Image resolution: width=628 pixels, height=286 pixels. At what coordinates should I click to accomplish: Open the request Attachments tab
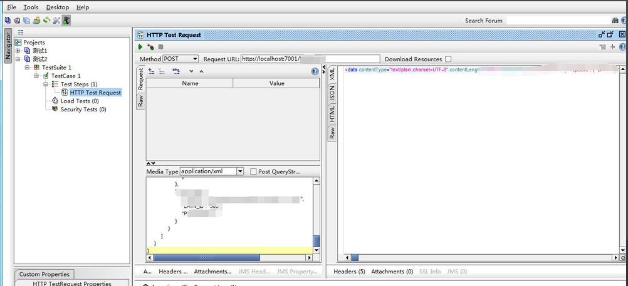pos(212,272)
